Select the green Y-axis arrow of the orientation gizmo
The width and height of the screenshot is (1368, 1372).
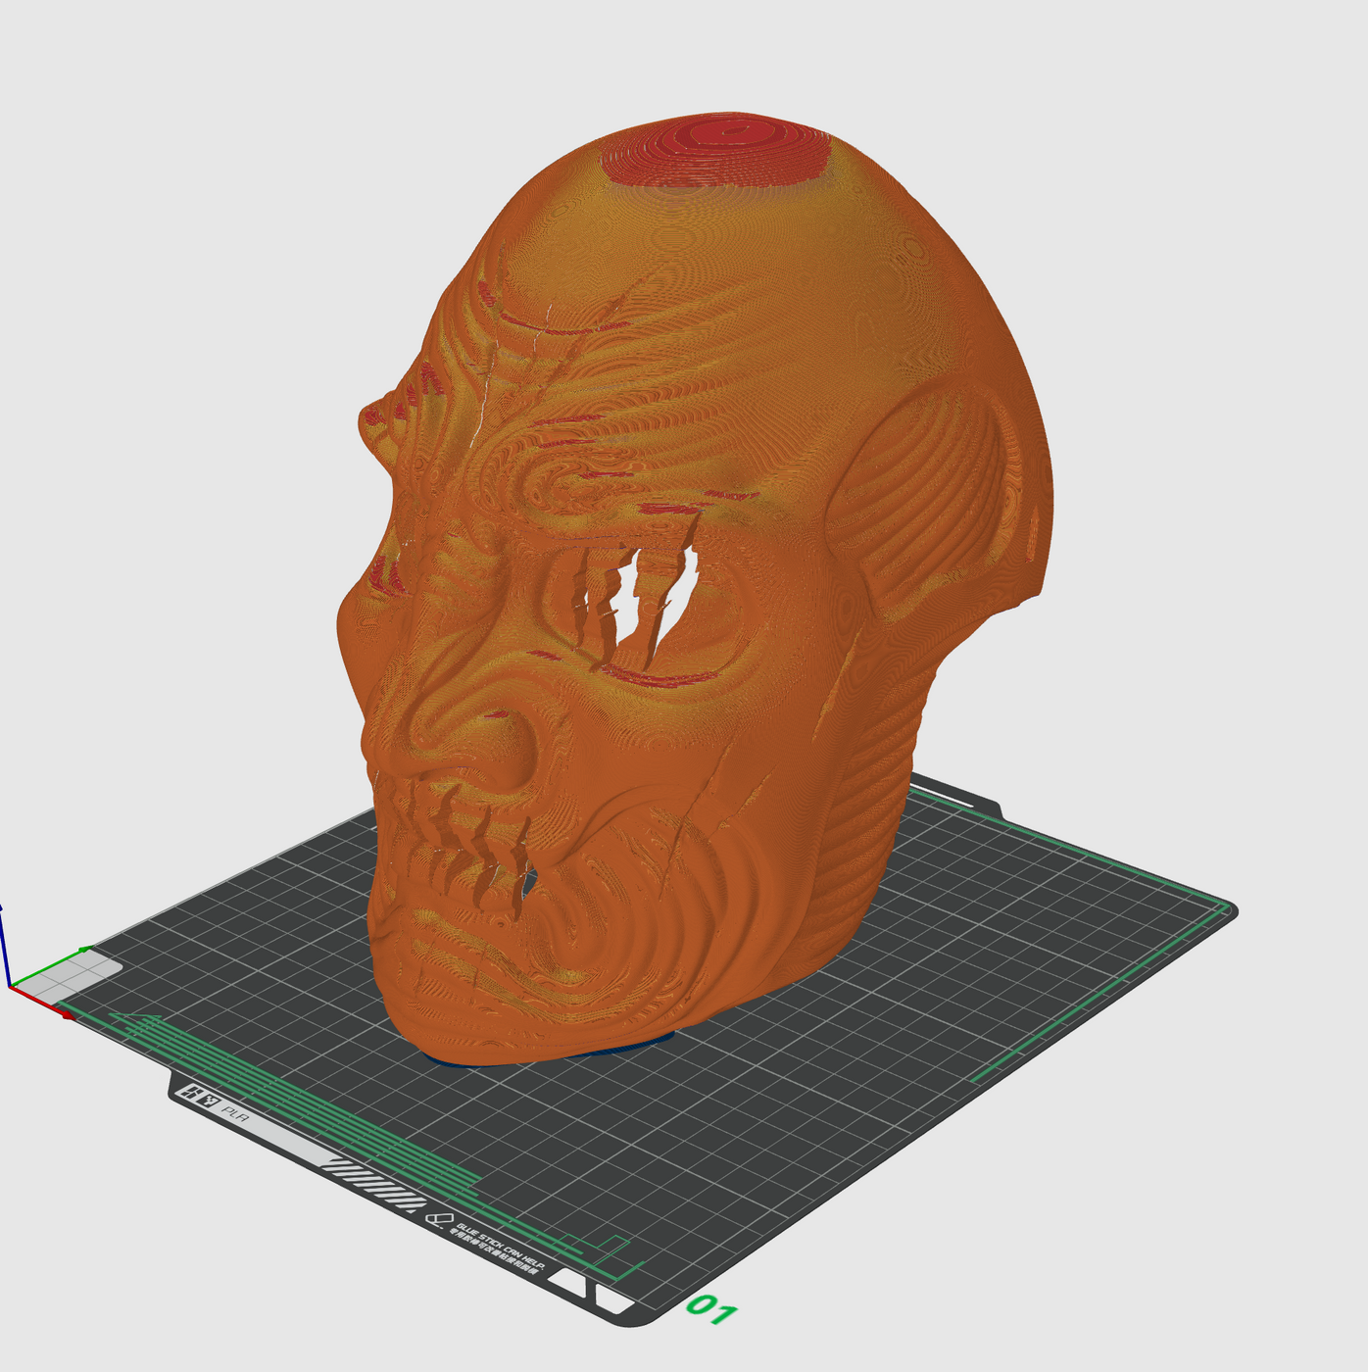tap(83, 949)
